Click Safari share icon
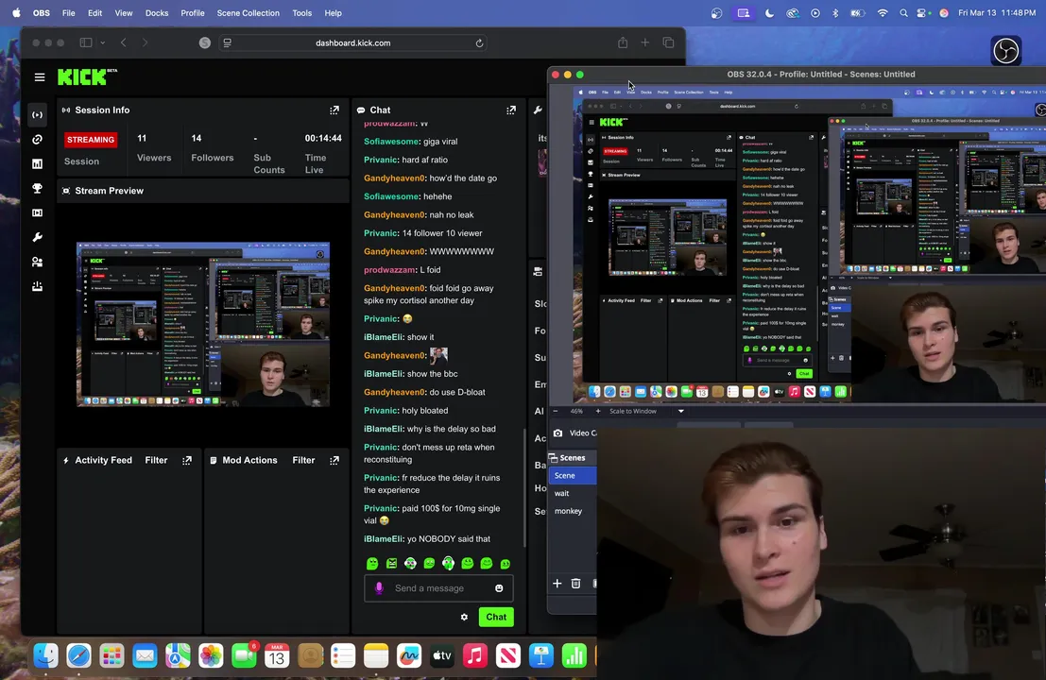Screen dimensions: 1046x680 (x=623, y=42)
